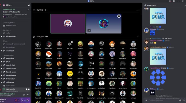Open microphone options dropdown arrow
The width and height of the screenshot is (186, 103).
coord(19,101)
